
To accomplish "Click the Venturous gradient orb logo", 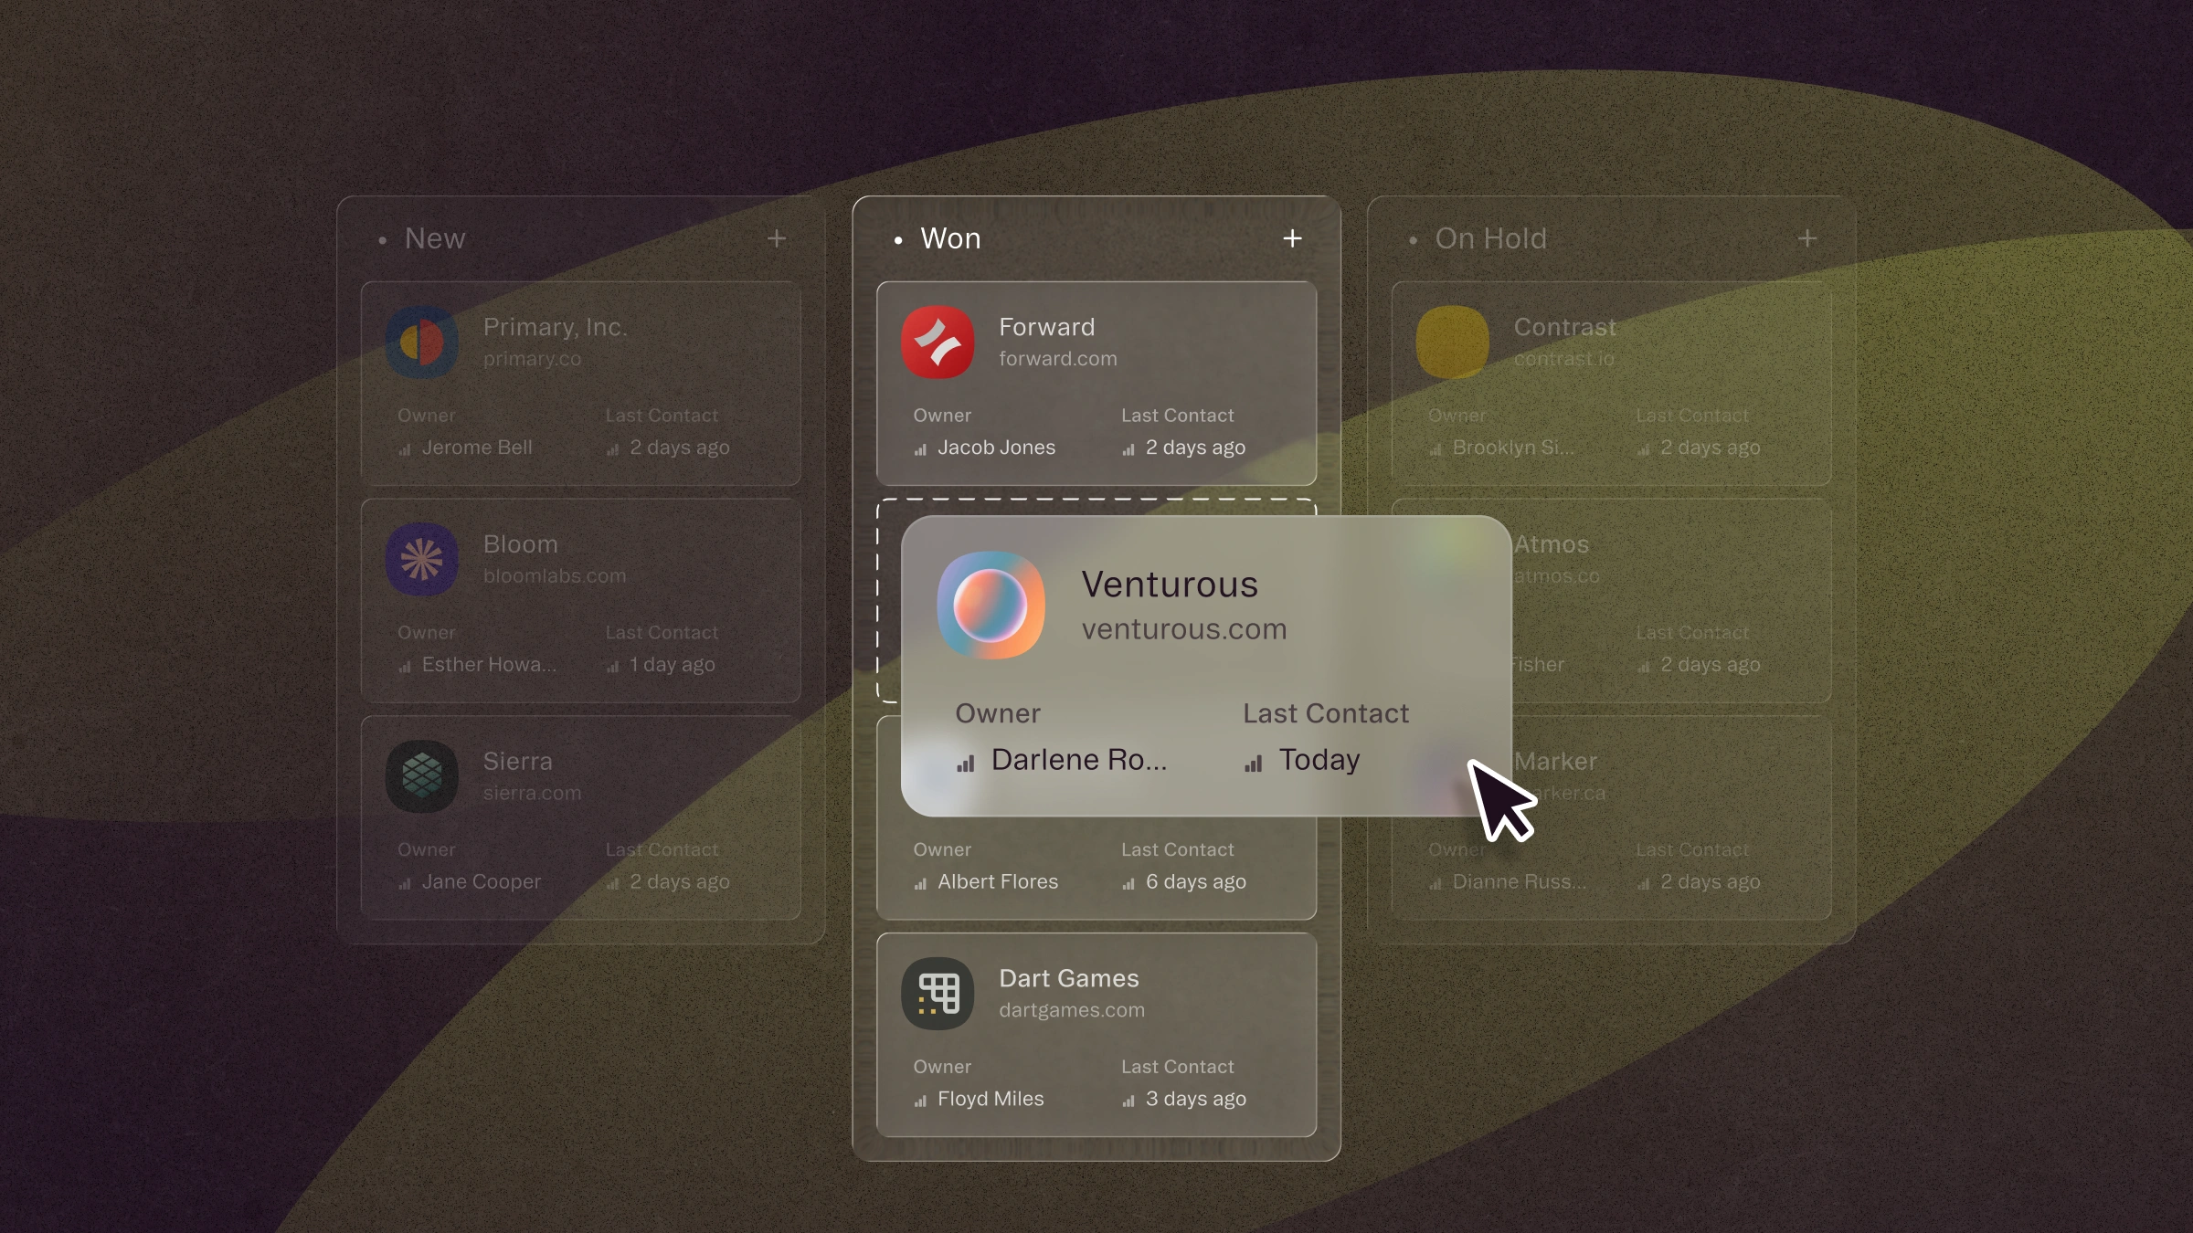I will (x=991, y=605).
